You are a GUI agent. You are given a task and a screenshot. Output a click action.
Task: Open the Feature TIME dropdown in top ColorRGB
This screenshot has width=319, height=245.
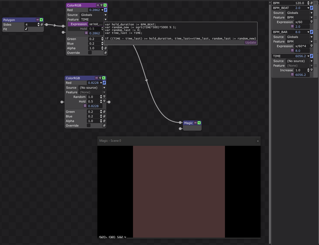tap(93, 19)
